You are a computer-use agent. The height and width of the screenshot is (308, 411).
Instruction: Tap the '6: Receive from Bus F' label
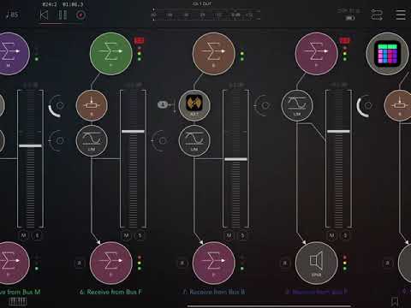[x=111, y=292]
